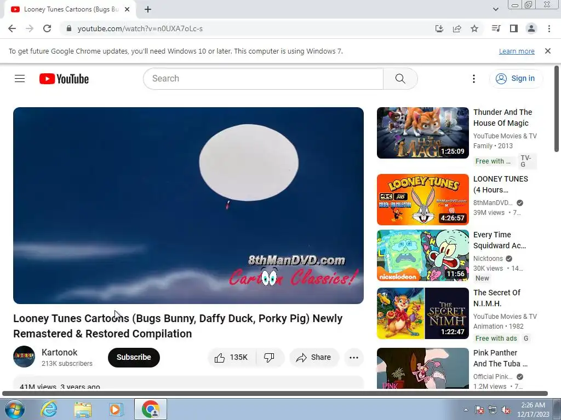Click the 135K like count

[x=239, y=358]
